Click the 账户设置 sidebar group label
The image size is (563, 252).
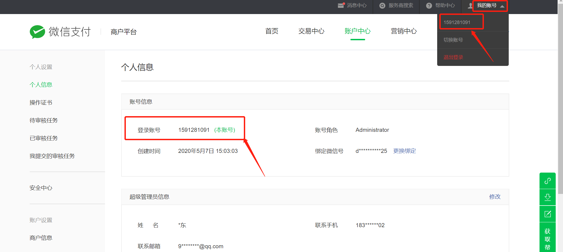[x=41, y=220]
